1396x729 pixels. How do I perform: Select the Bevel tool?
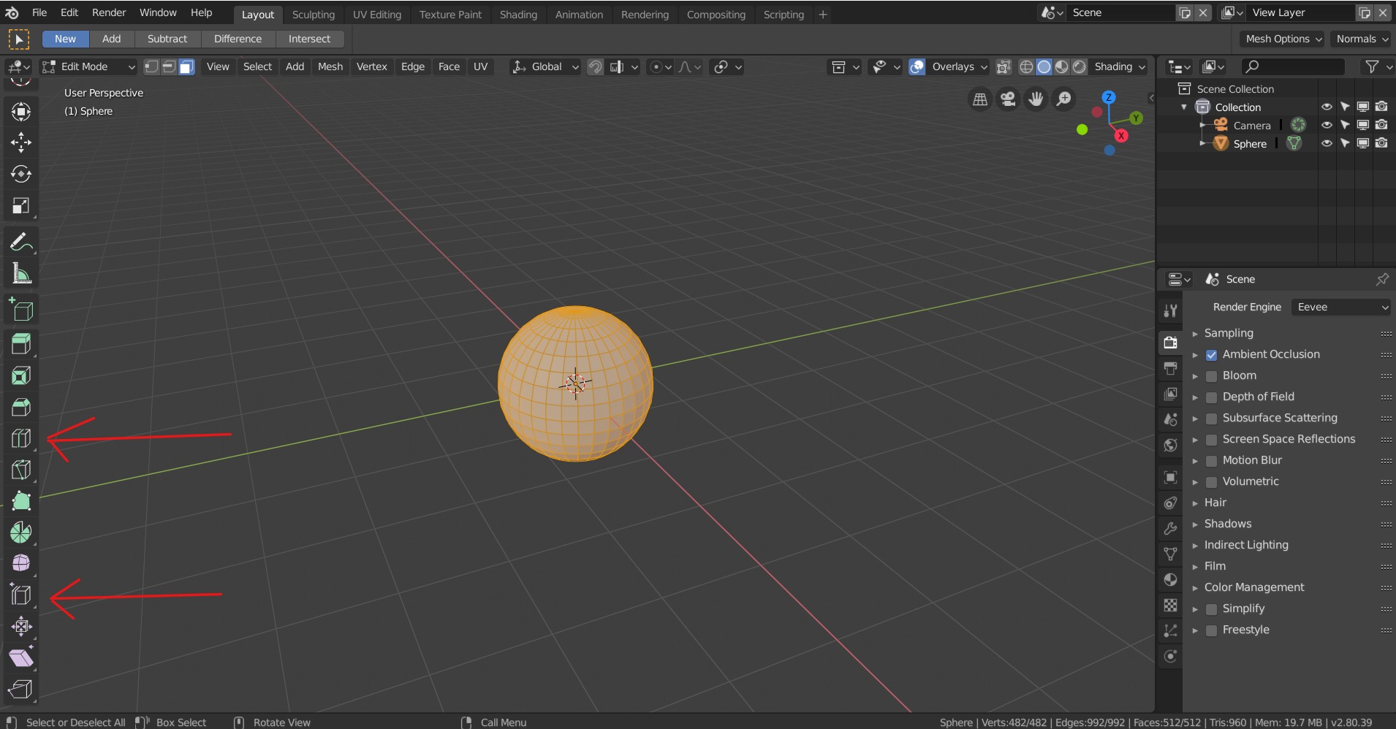click(x=21, y=407)
